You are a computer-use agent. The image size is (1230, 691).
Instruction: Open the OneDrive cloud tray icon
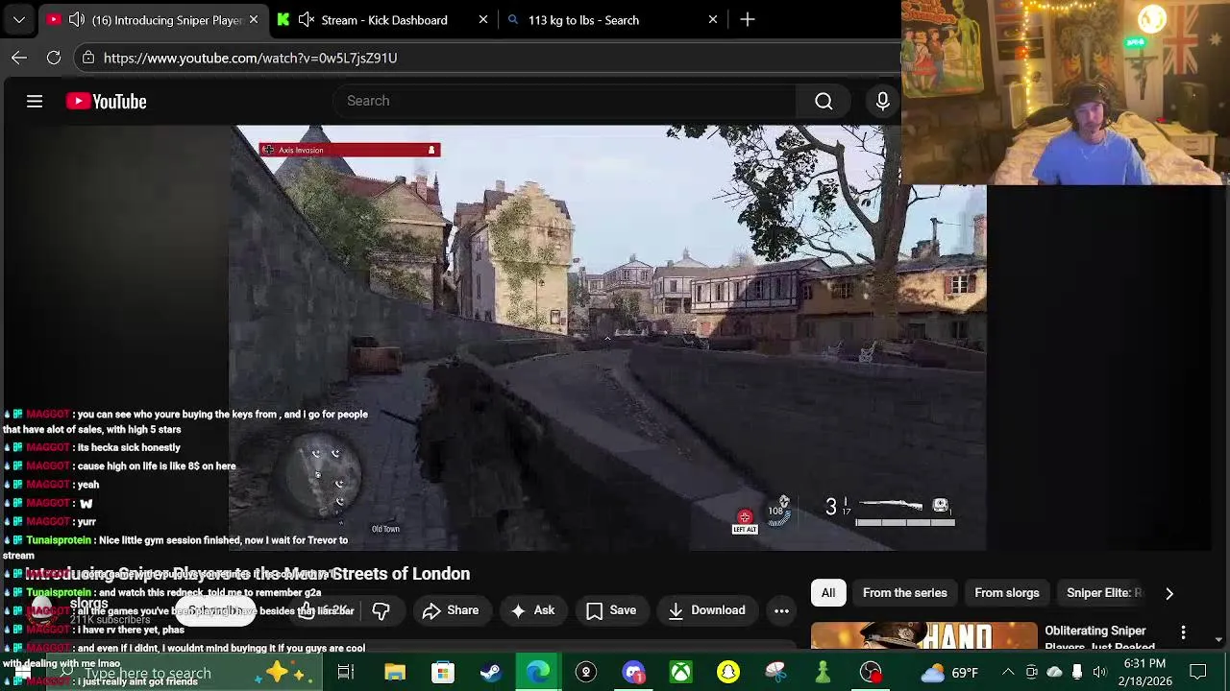1054,673
